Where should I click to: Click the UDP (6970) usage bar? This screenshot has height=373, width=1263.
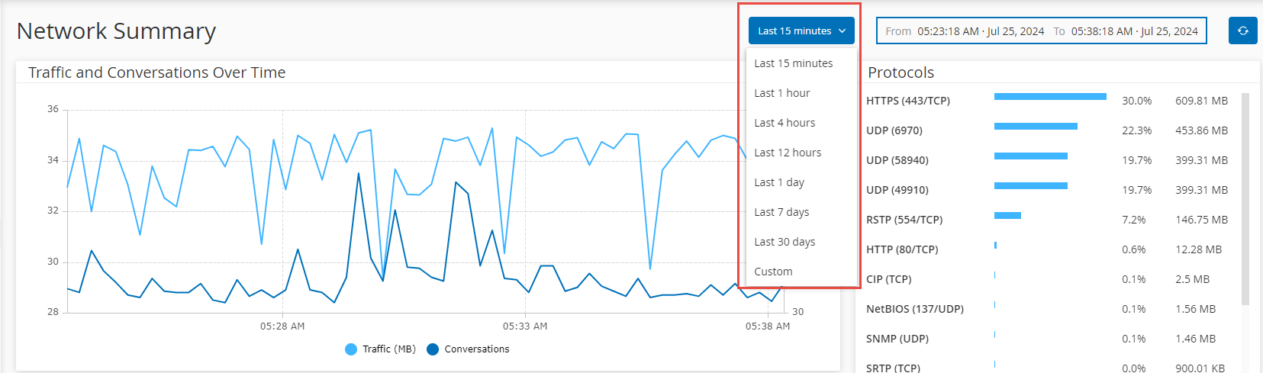[1036, 127]
